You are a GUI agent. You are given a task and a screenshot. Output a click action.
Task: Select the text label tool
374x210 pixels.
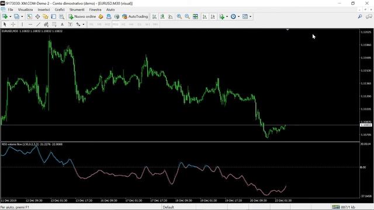coord(70,24)
